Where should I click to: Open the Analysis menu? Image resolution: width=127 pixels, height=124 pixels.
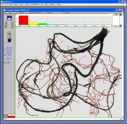pyautogui.click(x=27, y=4)
